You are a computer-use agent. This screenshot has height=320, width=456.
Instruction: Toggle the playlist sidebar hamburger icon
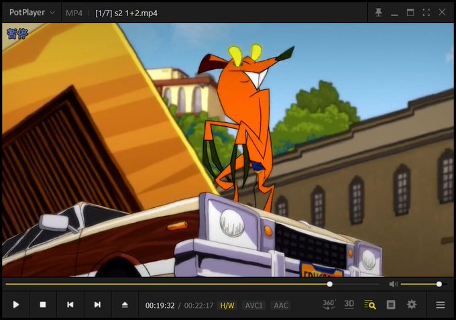441,305
